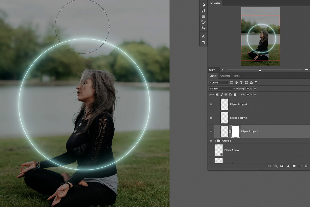The width and height of the screenshot is (310, 207).
Task: Switch to the Channels tab
Action: [x=225, y=76]
